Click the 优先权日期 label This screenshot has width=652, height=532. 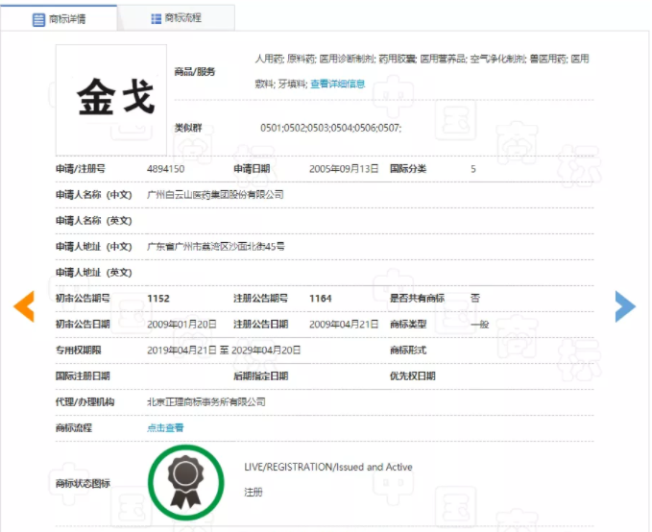click(413, 376)
